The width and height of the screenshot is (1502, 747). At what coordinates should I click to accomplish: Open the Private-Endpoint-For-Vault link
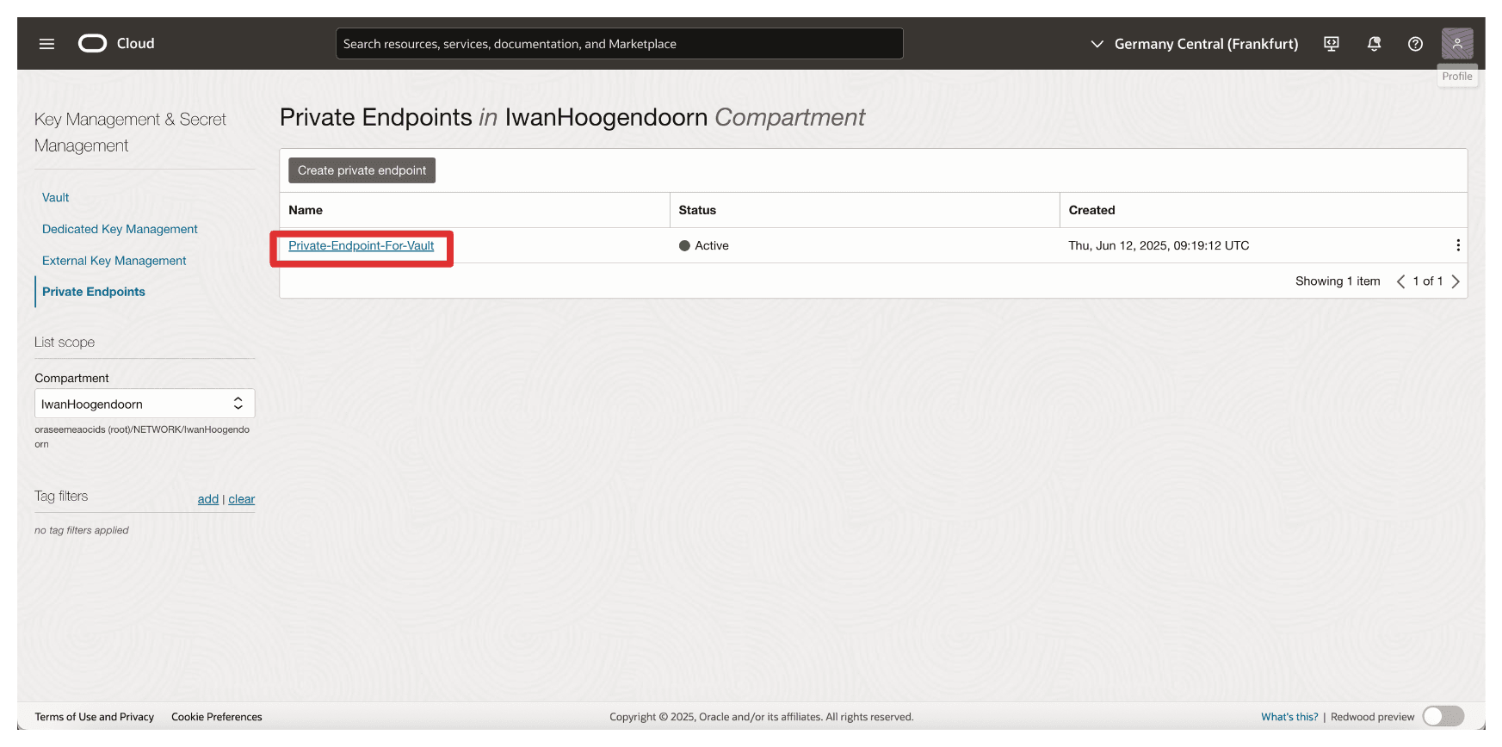pos(362,245)
